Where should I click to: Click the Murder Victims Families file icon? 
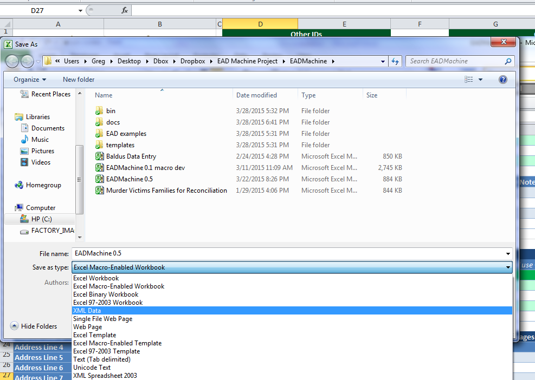[99, 190]
